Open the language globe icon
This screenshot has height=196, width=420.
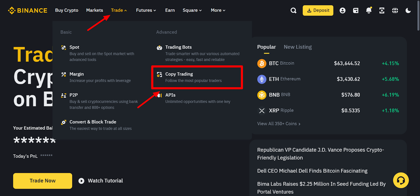coord(395,10)
